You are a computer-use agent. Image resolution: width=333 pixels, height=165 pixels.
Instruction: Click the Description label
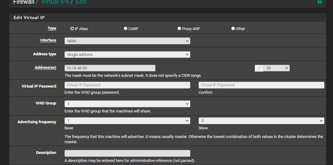pyautogui.click(x=46, y=152)
